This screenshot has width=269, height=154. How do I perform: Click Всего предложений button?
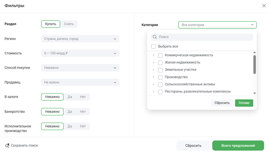click(238, 146)
